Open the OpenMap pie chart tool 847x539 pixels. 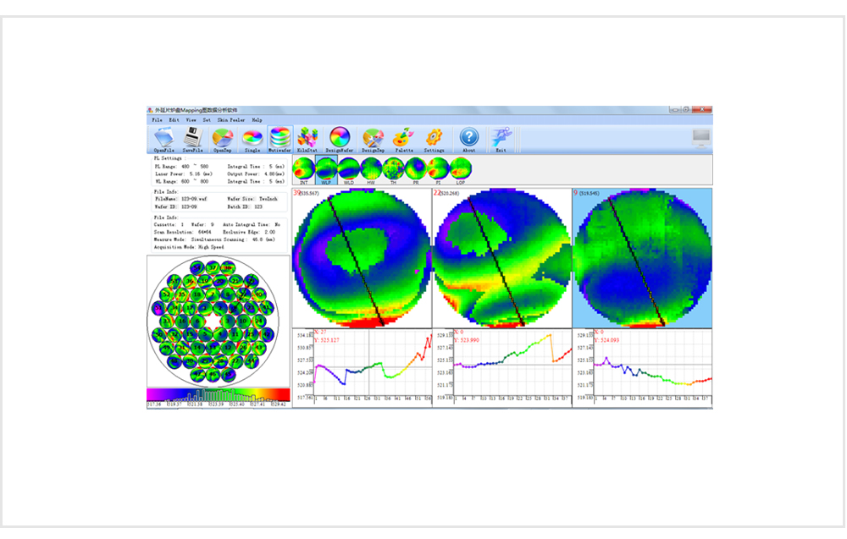point(224,138)
